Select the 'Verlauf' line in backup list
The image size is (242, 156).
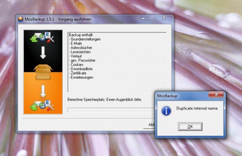click(75, 56)
